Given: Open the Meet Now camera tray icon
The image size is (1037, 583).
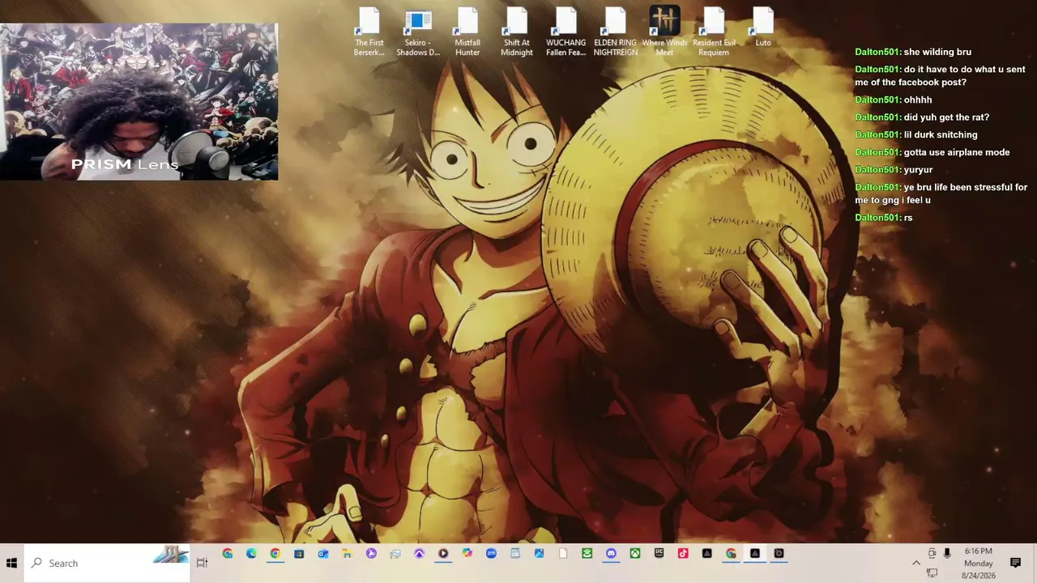Looking at the screenshot, I should tap(932, 554).
